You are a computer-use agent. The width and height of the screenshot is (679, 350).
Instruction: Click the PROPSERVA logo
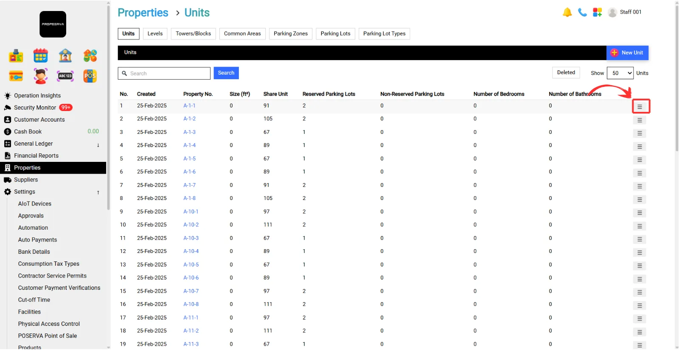(53, 24)
